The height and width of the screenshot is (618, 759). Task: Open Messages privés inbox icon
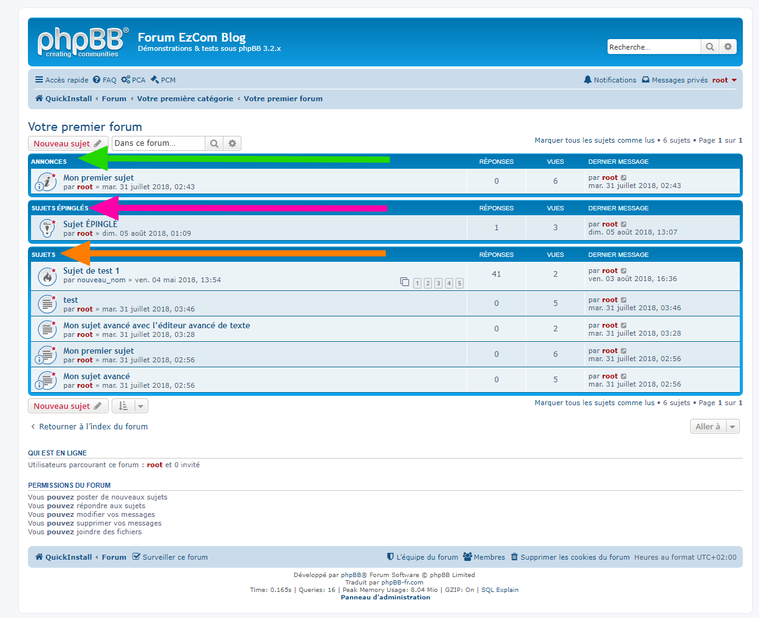click(645, 80)
